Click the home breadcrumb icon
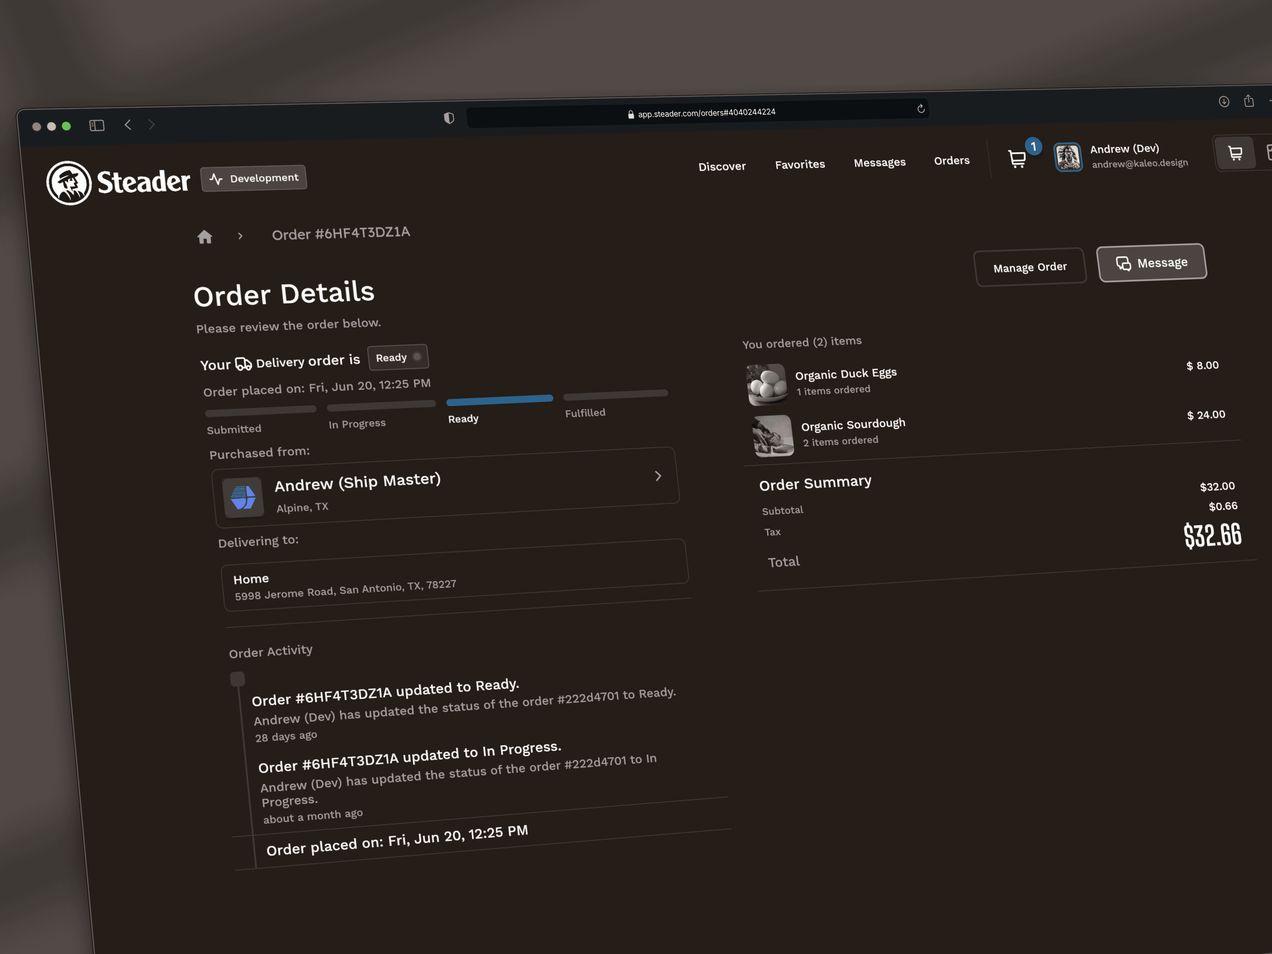 click(205, 237)
